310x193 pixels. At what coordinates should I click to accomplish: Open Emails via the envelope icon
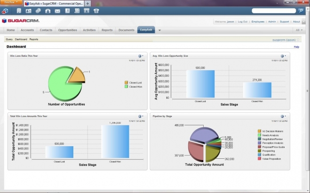coord(57,11)
